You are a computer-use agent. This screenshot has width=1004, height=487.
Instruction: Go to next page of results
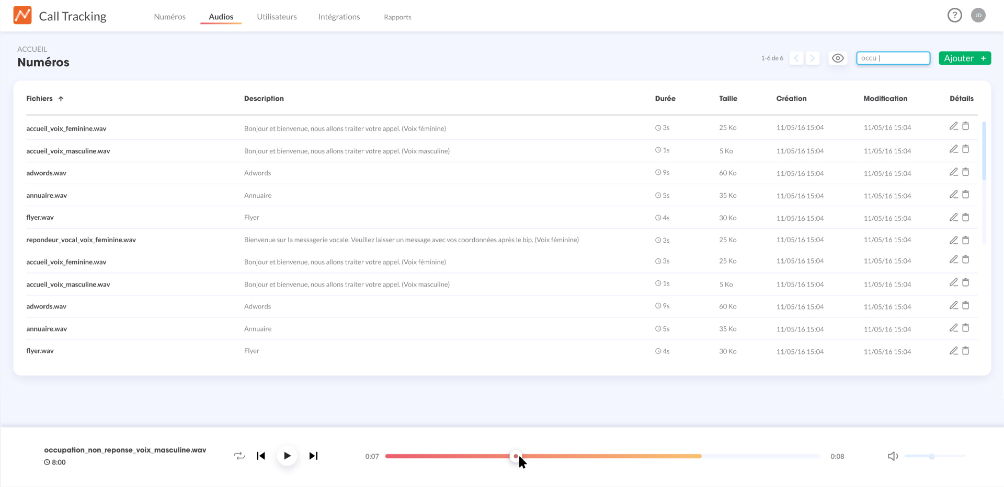[x=812, y=58]
